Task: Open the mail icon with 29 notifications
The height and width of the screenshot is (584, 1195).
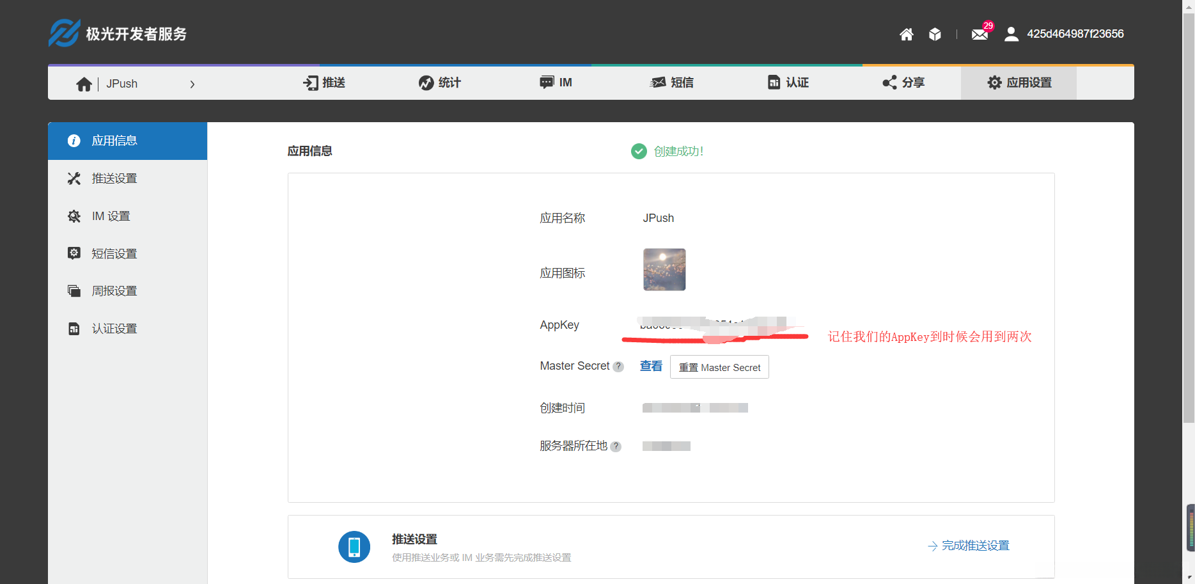Action: (979, 34)
